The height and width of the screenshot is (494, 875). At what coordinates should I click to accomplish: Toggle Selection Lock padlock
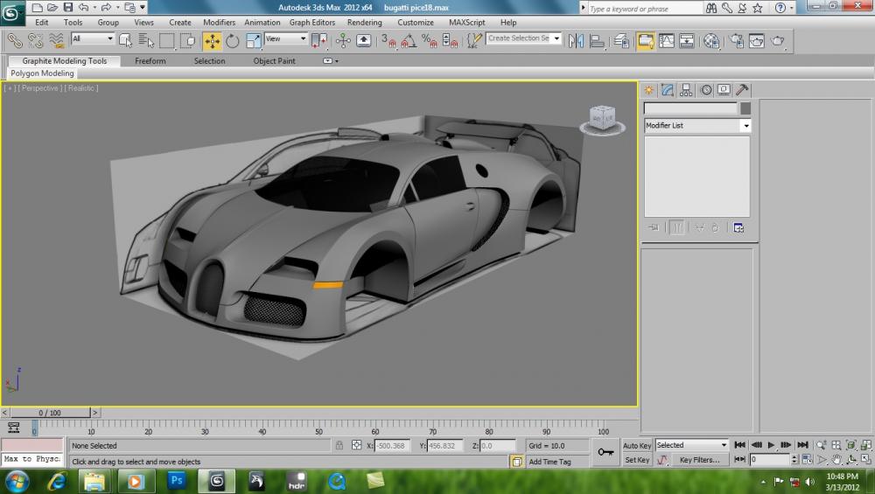339,445
